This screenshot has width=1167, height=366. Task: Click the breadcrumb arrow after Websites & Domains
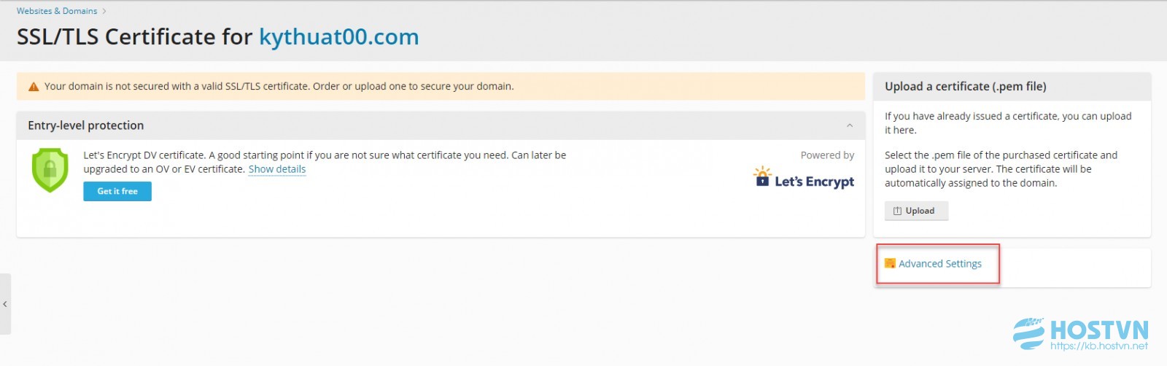click(x=104, y=11)
